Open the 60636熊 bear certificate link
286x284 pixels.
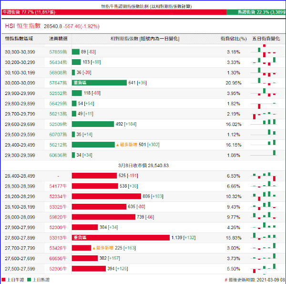58,155
